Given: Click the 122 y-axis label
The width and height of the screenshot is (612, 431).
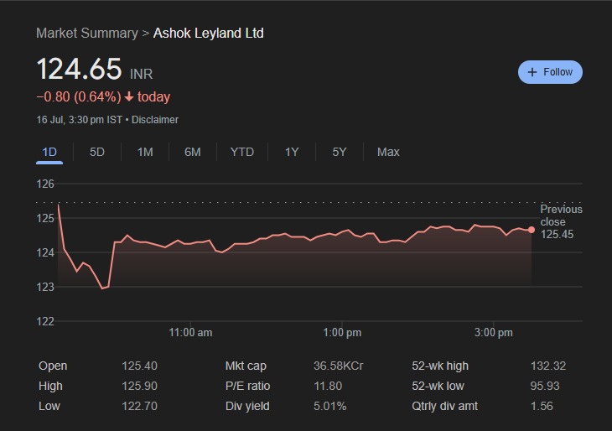Looking at the screenshot, I should [45, 321].
